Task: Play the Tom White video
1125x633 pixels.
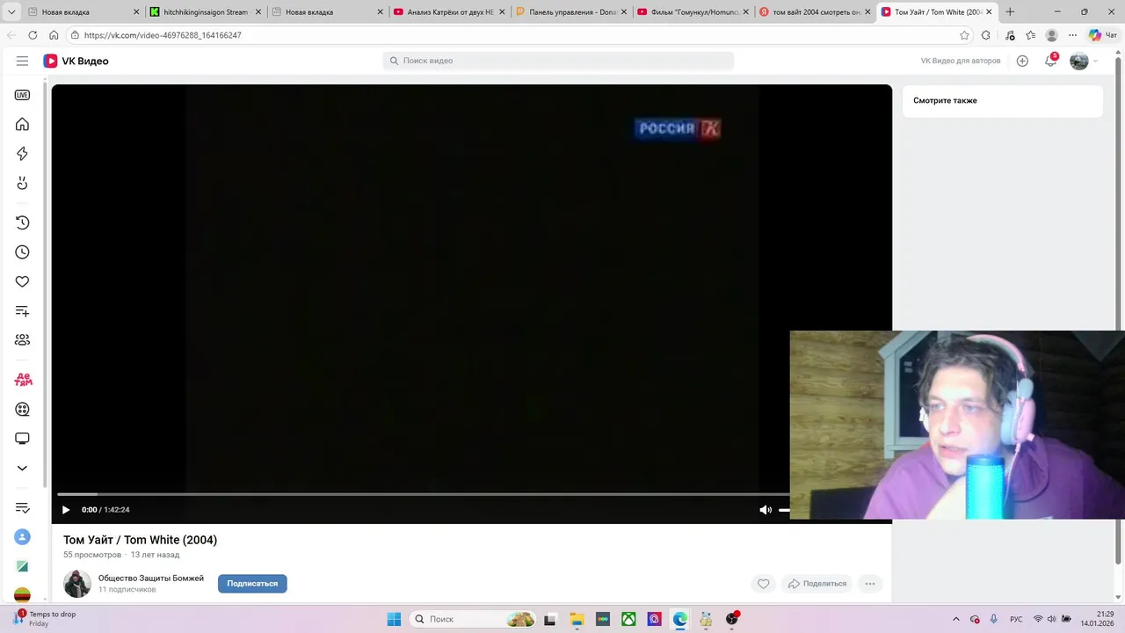Action: tap(66, 510)
